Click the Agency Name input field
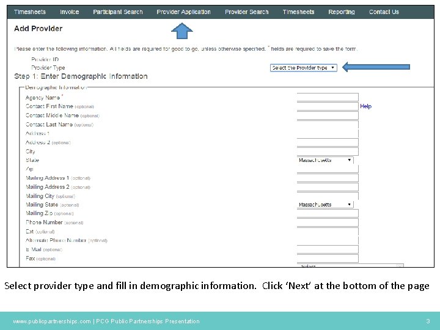The width and height of the screenshot is (440, 330). [x=328, y=97]
